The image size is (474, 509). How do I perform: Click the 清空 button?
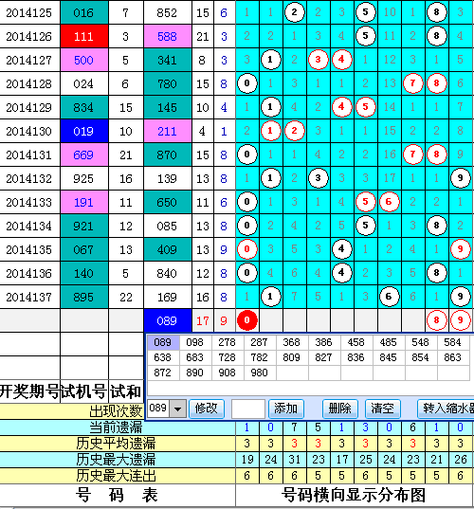click(382, 409)
